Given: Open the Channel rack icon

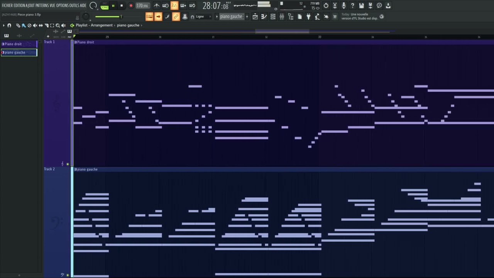Looking at the screenshot, I should tap(273, 17).
